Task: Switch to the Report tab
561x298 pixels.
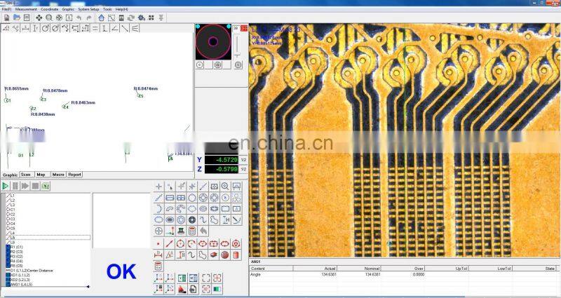Action: click(x=74, y=175)
